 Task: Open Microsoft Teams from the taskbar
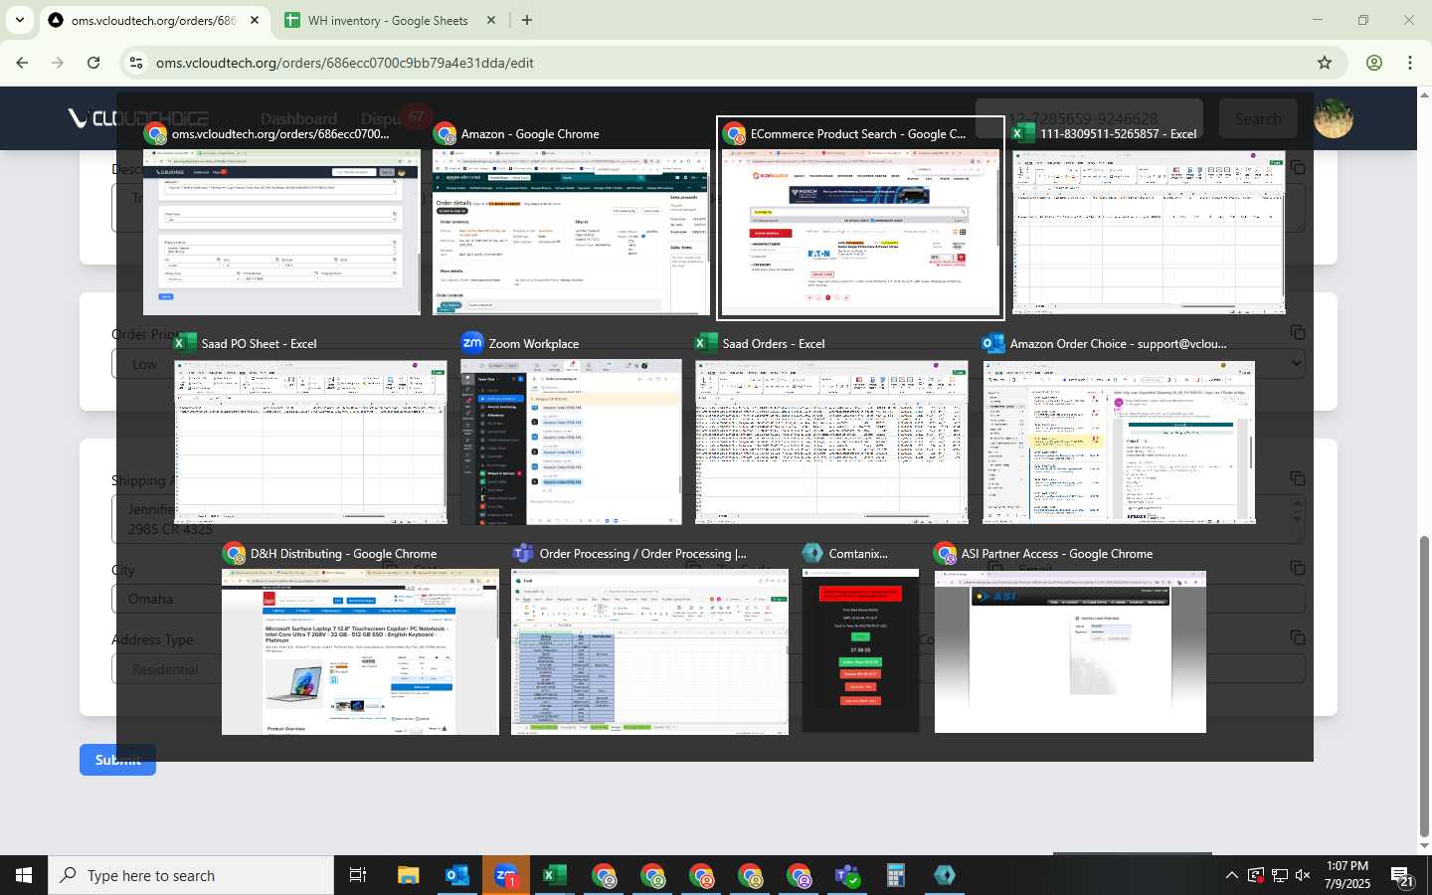pyautogui.click(x=847, y=875)
